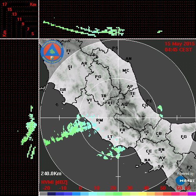Click the CE city label

pyautogui.click(x=149, y=151)
